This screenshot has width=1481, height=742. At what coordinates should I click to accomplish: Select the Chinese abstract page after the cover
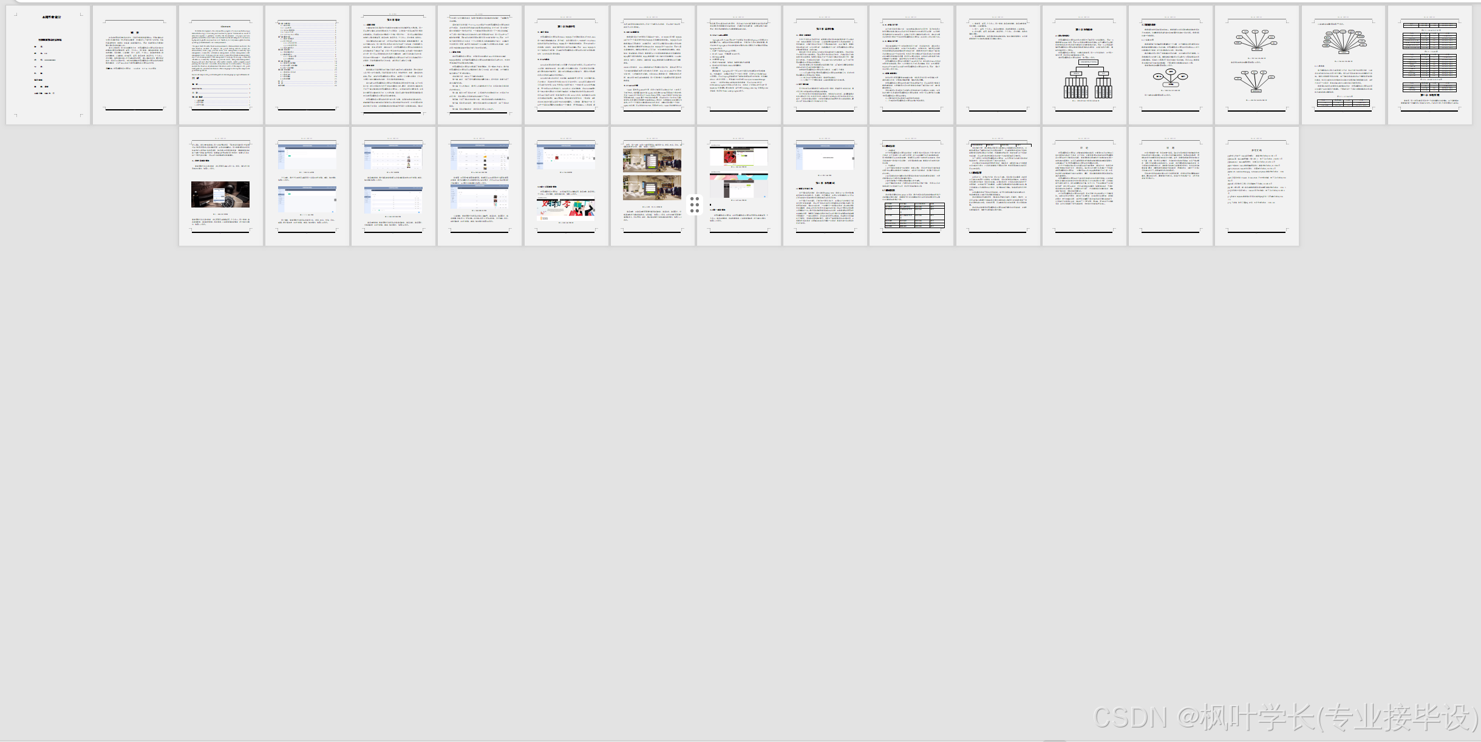[x=134, y=65]
